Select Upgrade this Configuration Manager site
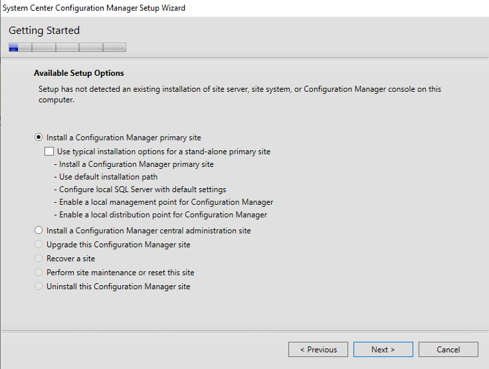 click(x=39, y=244)
